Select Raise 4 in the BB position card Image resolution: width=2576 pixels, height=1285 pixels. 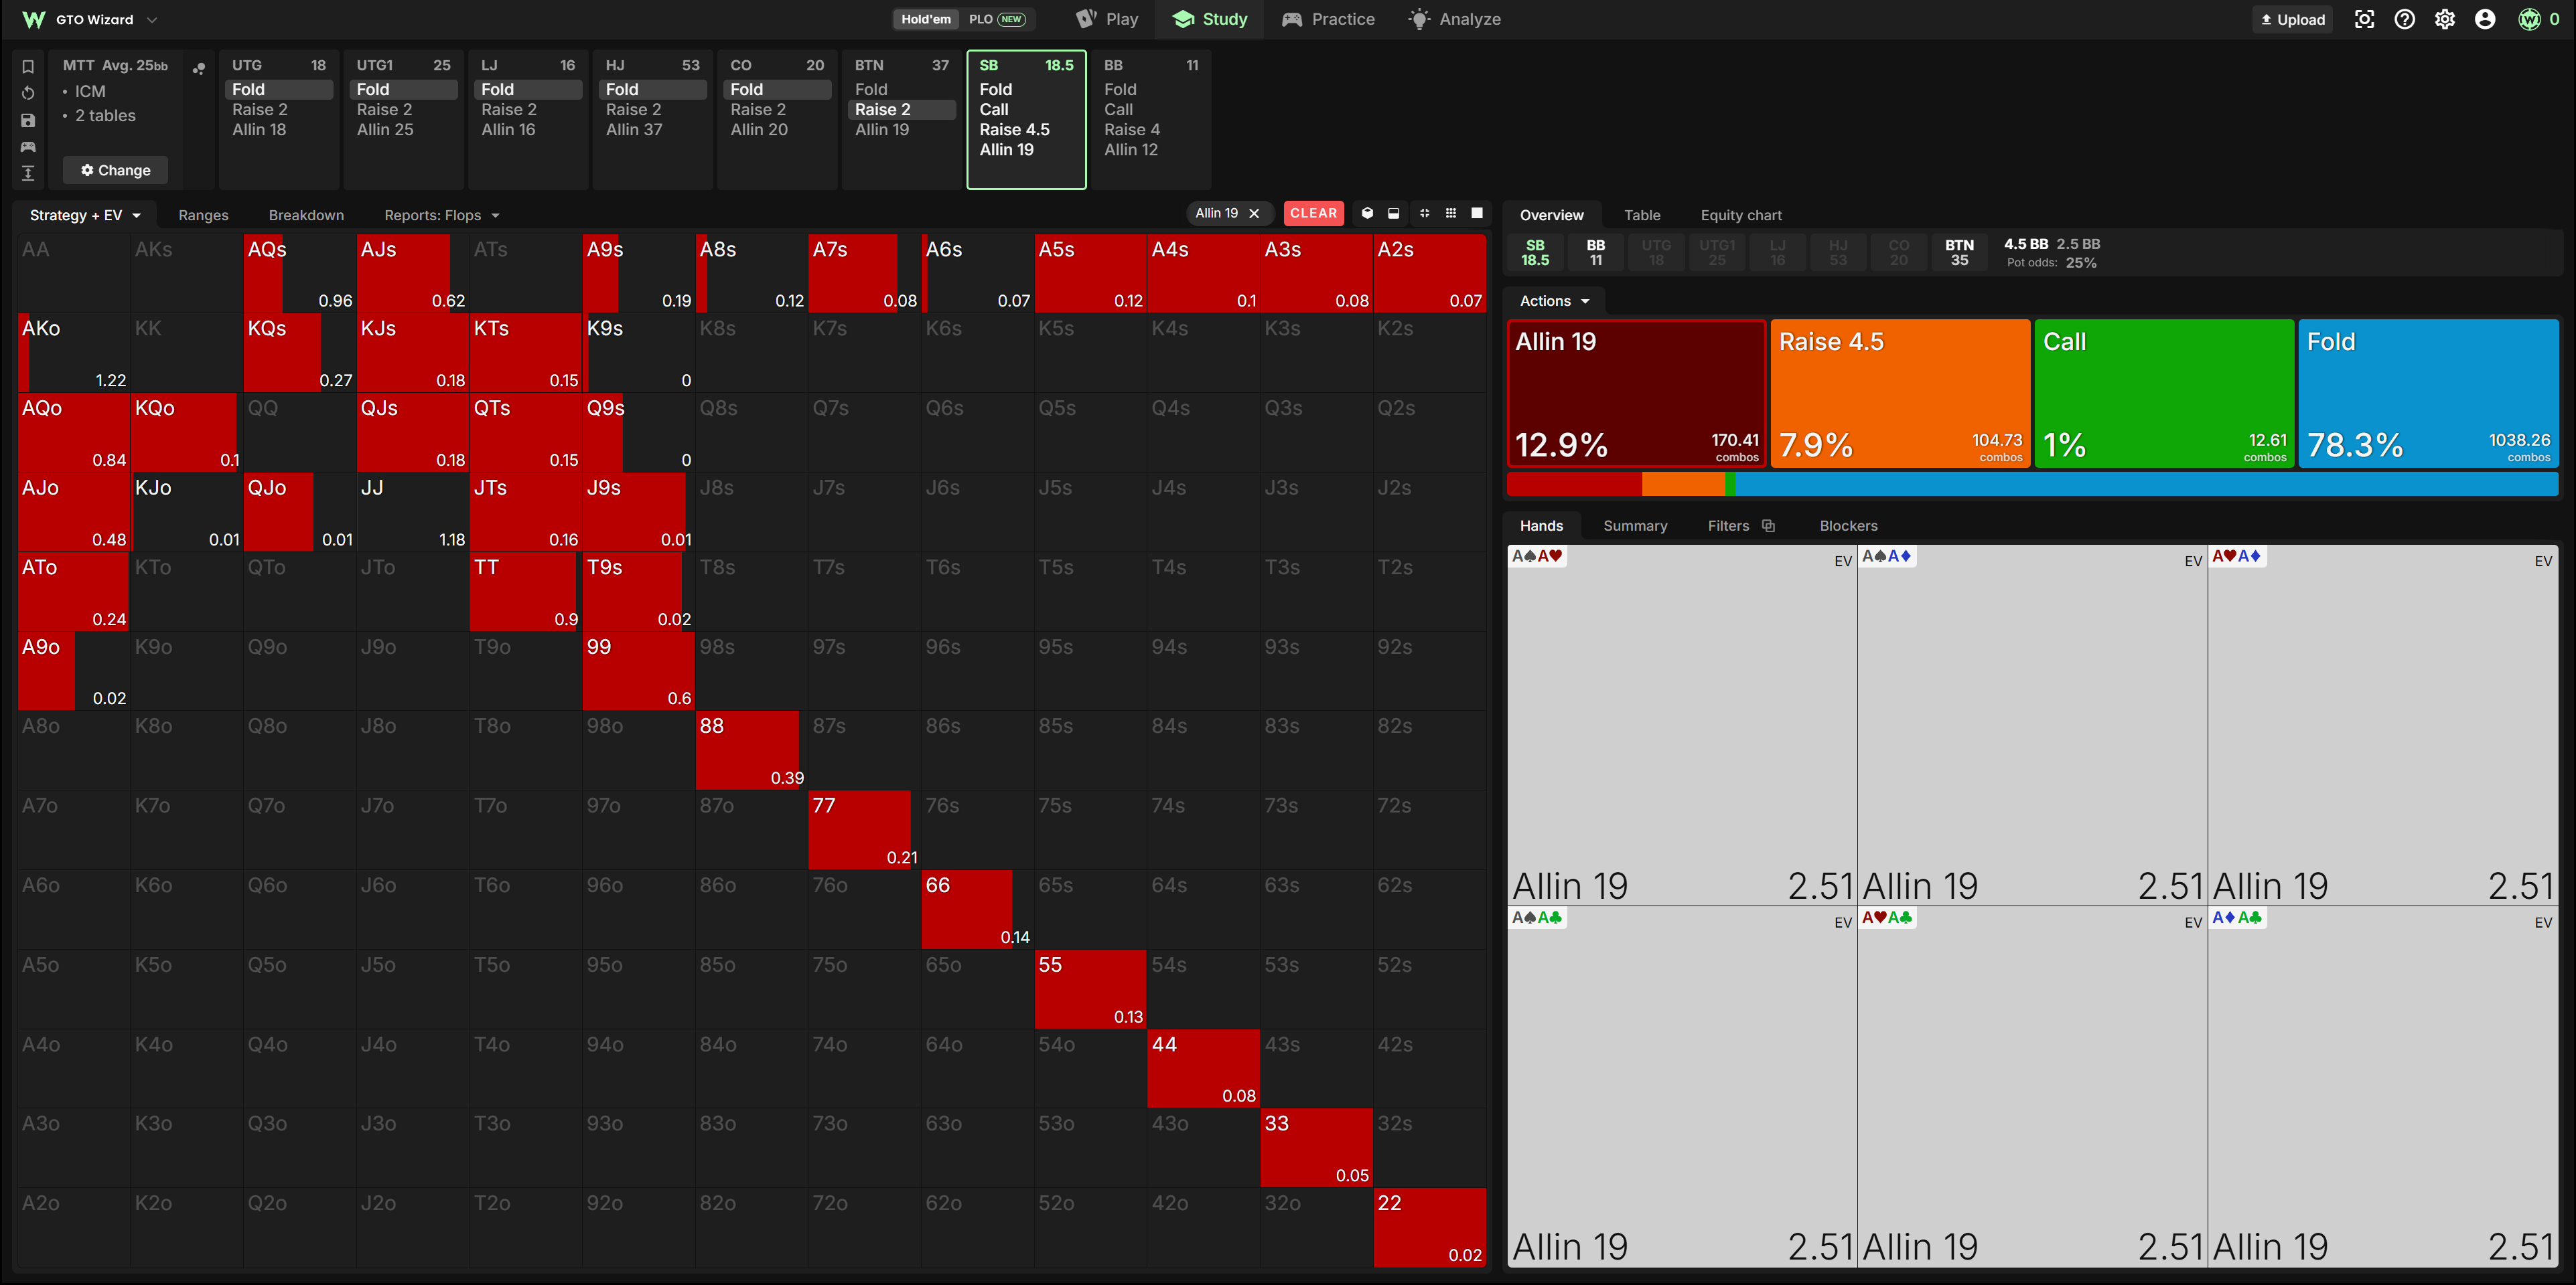pyautogui.click(x=1131, y=129)
